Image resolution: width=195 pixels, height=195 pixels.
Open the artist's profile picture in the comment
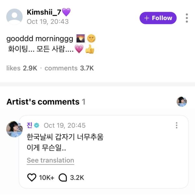14,129
